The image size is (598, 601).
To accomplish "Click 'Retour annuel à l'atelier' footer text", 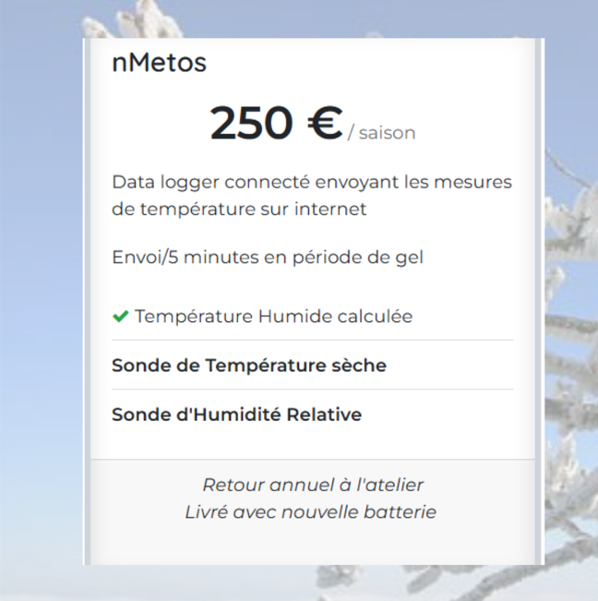I will pyautogui.click(x=313, y=485).
